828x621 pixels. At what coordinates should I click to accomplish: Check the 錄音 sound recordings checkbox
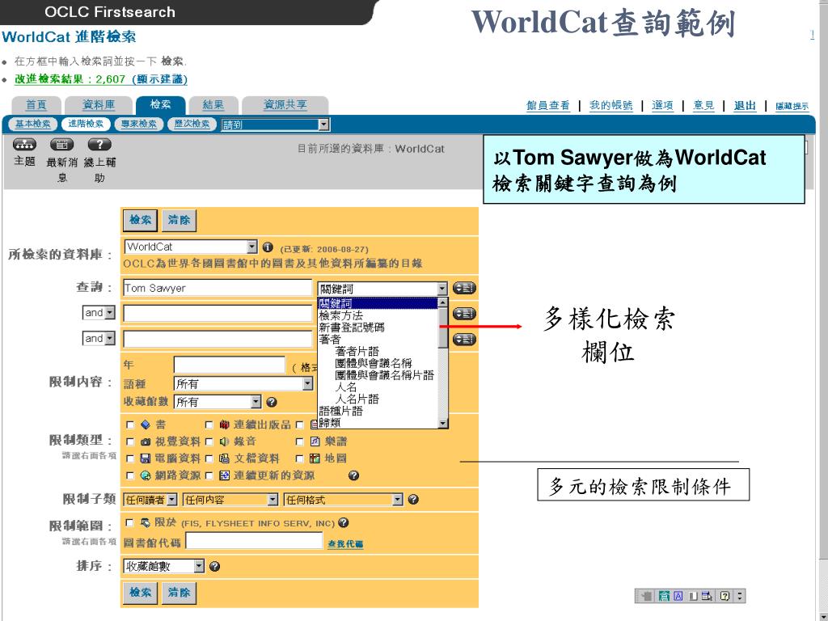[209, 441]
